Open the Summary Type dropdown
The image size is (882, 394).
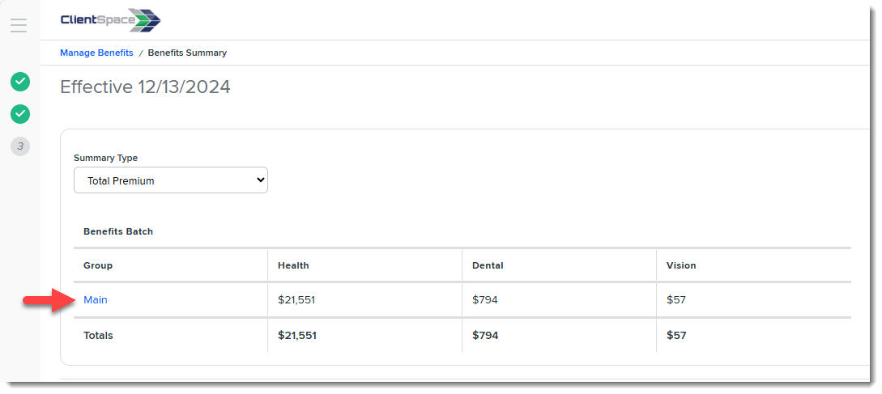tap(171, 180)
